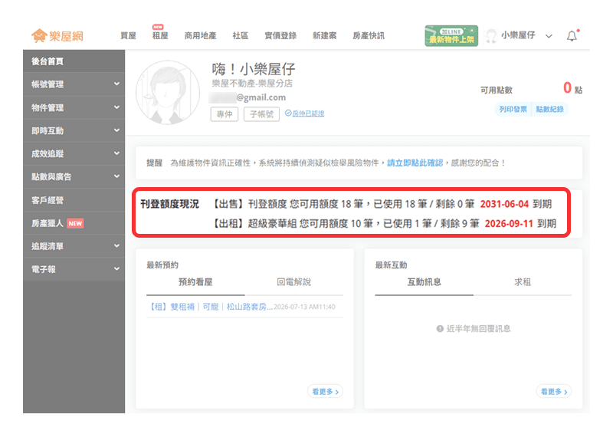
Task: Open 租屋 in top navigation
Action: pos(160,35)
